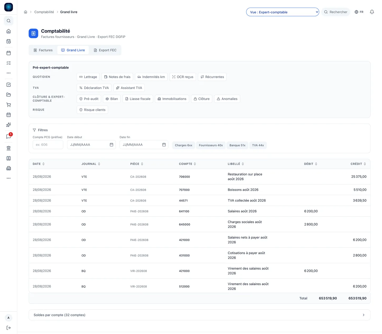The height and width of the screenshot is (334, 382).
Task: Open the office building sidebar icon
Action: [8, 168]
